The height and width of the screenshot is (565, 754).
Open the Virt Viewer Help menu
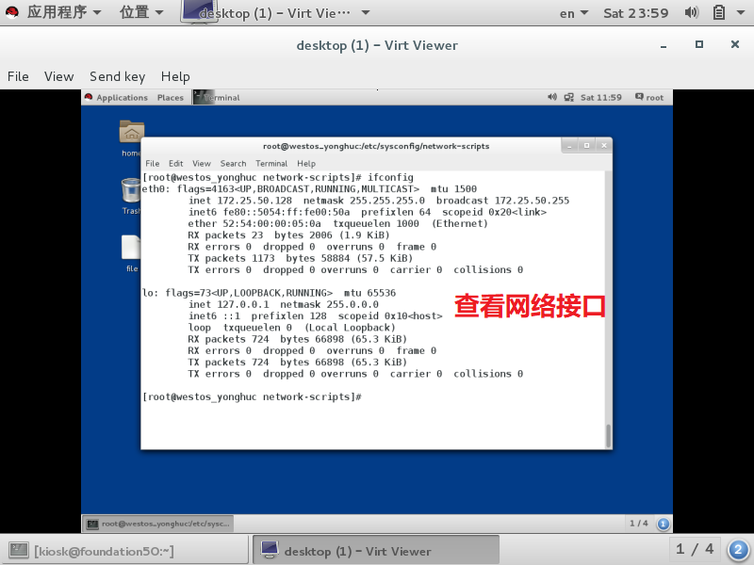tap(175, 76)
